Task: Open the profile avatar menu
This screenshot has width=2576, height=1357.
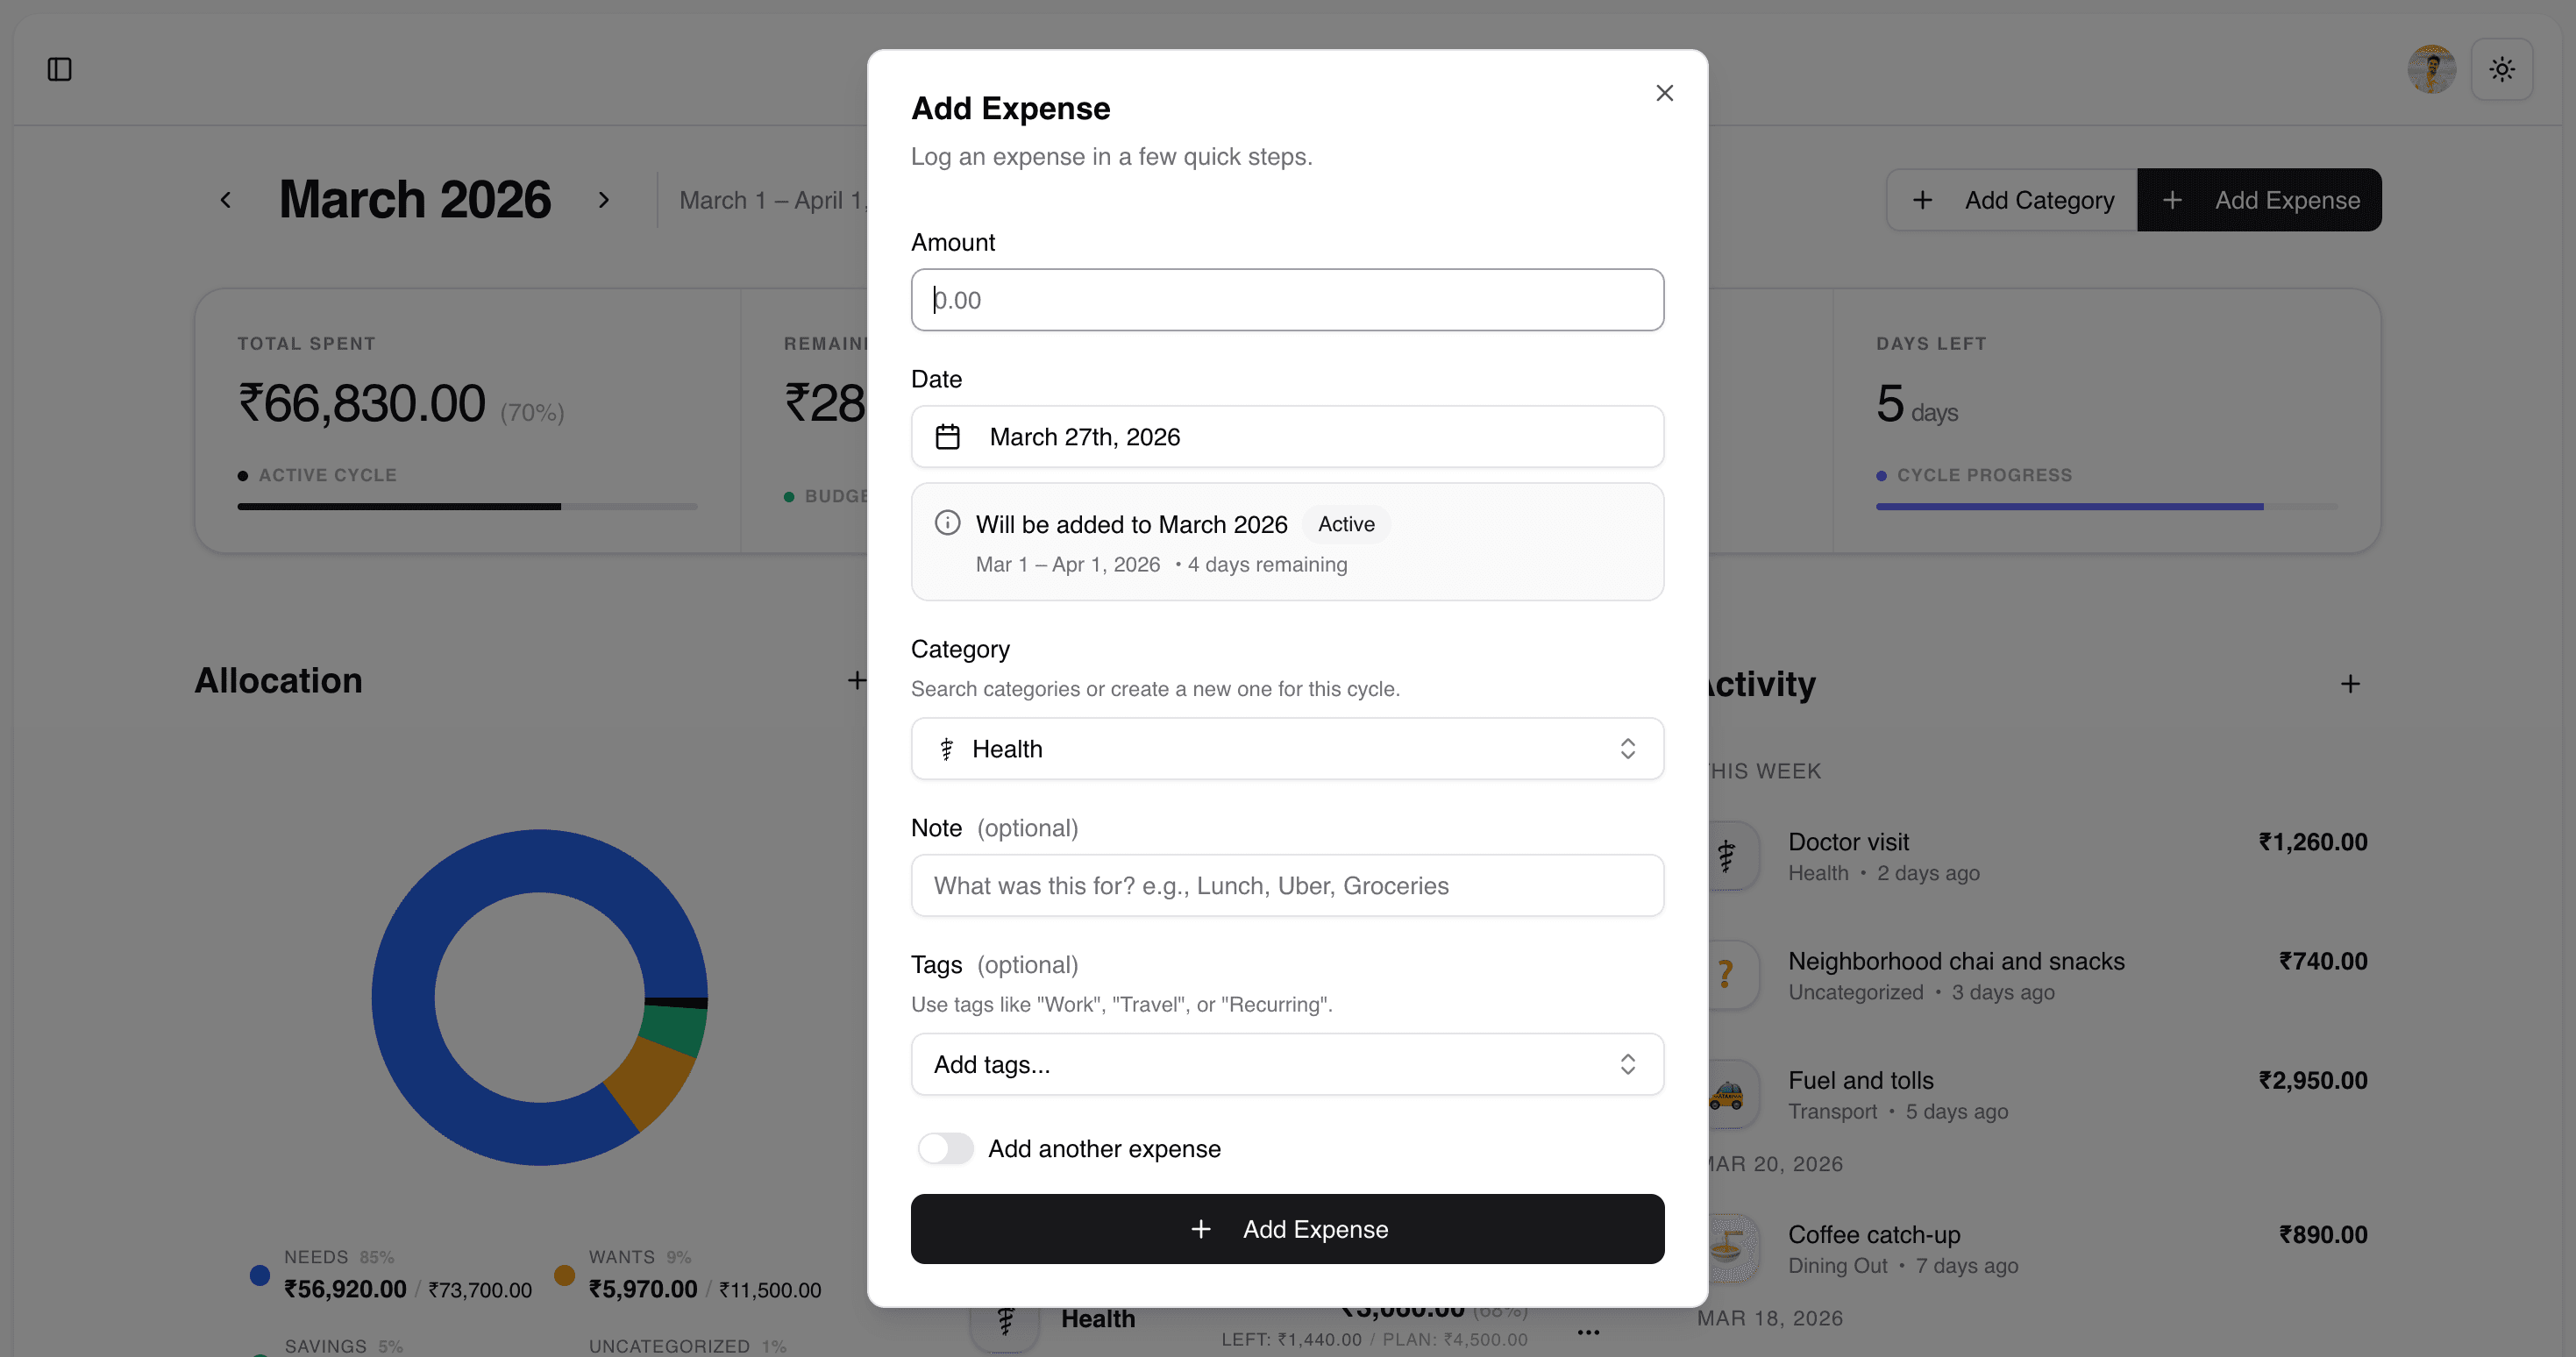Action: click(2433, 68)
